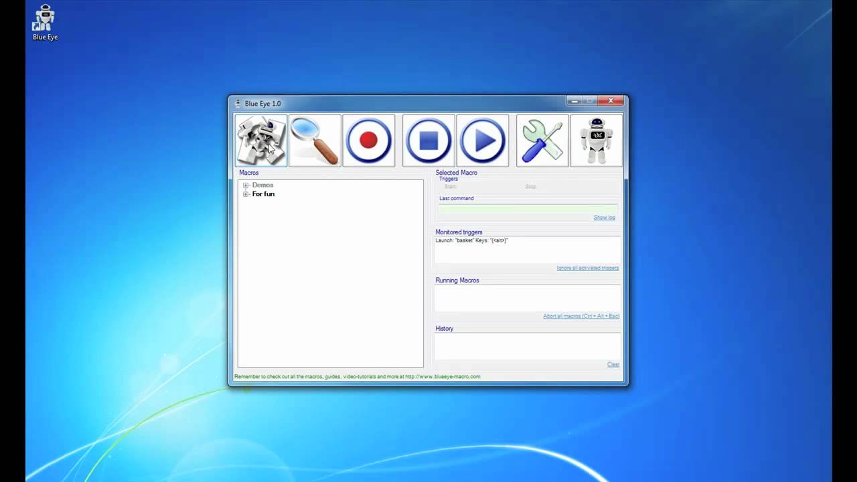Screen dimensions: 857x482
Task: Click inside the History list box
Action: (528, 347)
